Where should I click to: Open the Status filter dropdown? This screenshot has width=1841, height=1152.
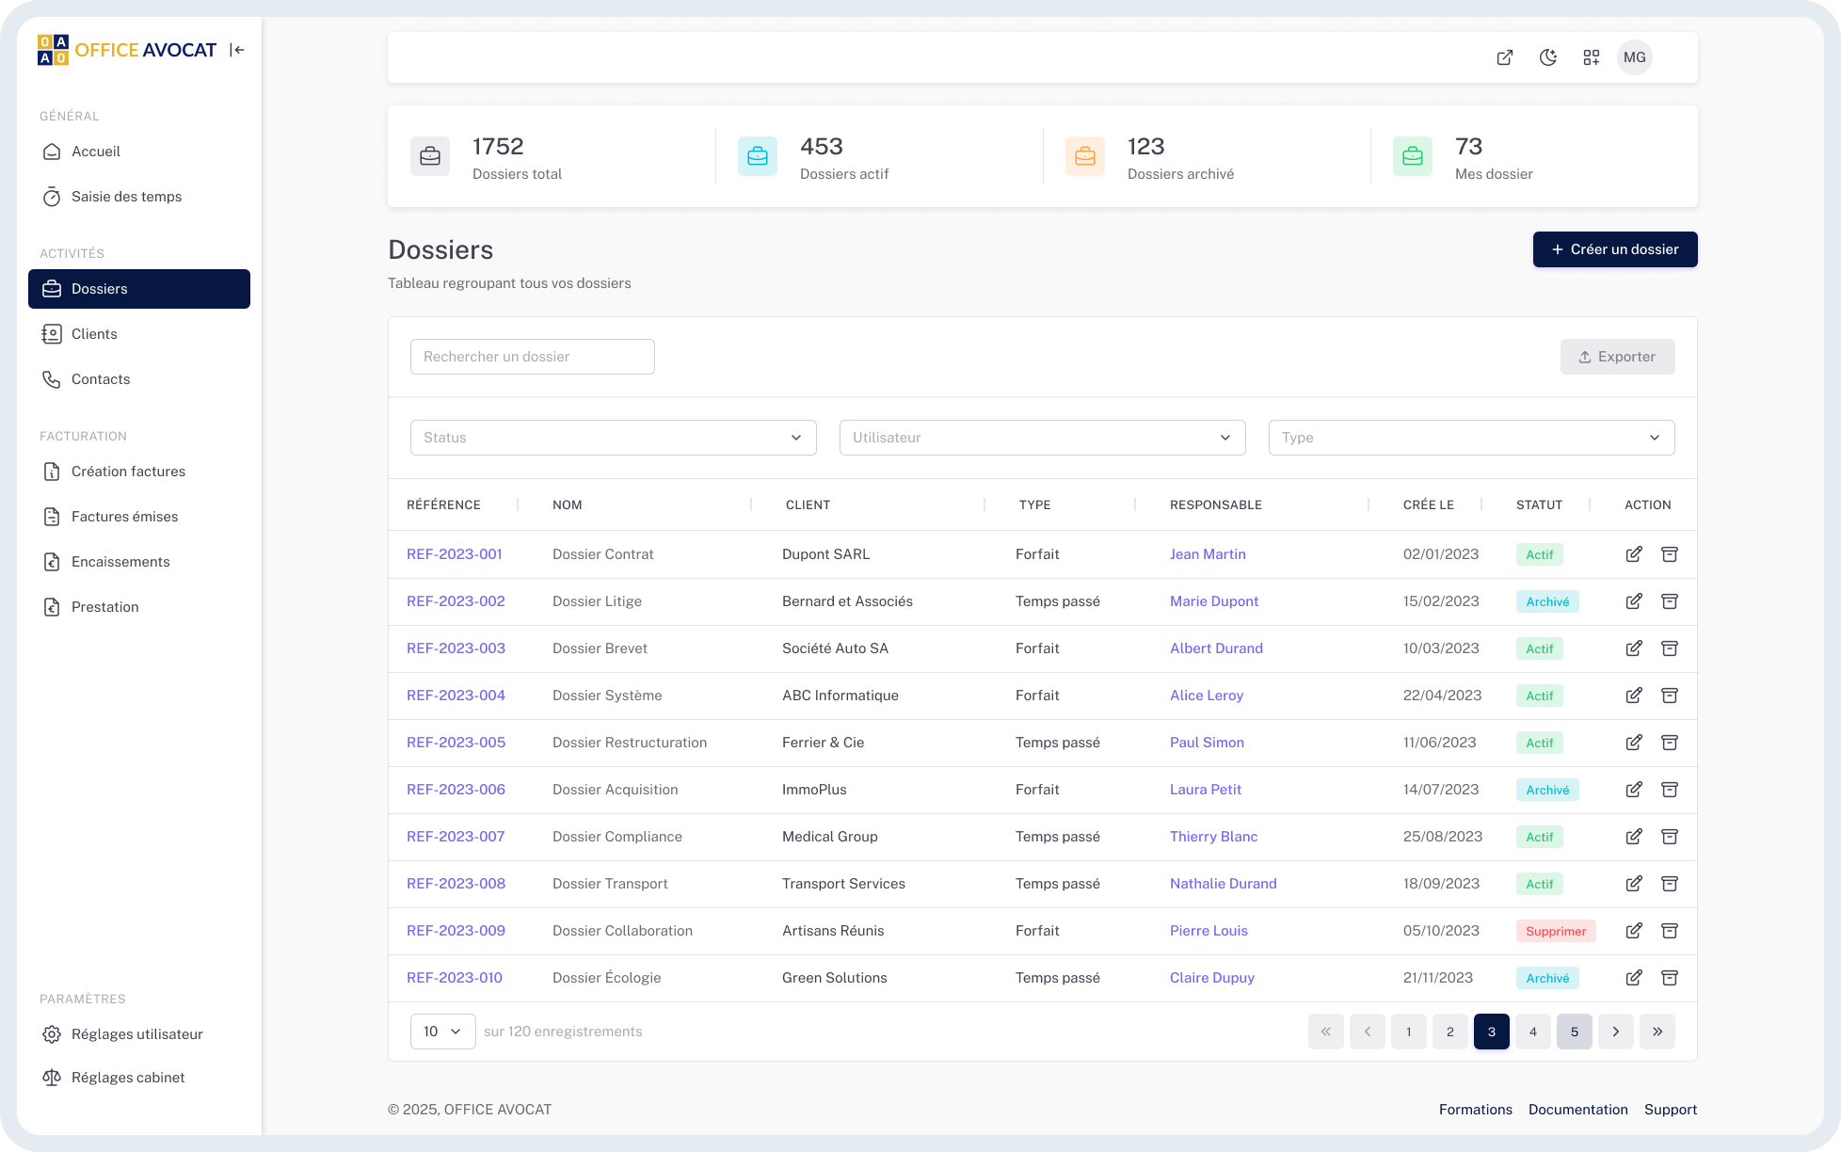(x=613, y=438)
